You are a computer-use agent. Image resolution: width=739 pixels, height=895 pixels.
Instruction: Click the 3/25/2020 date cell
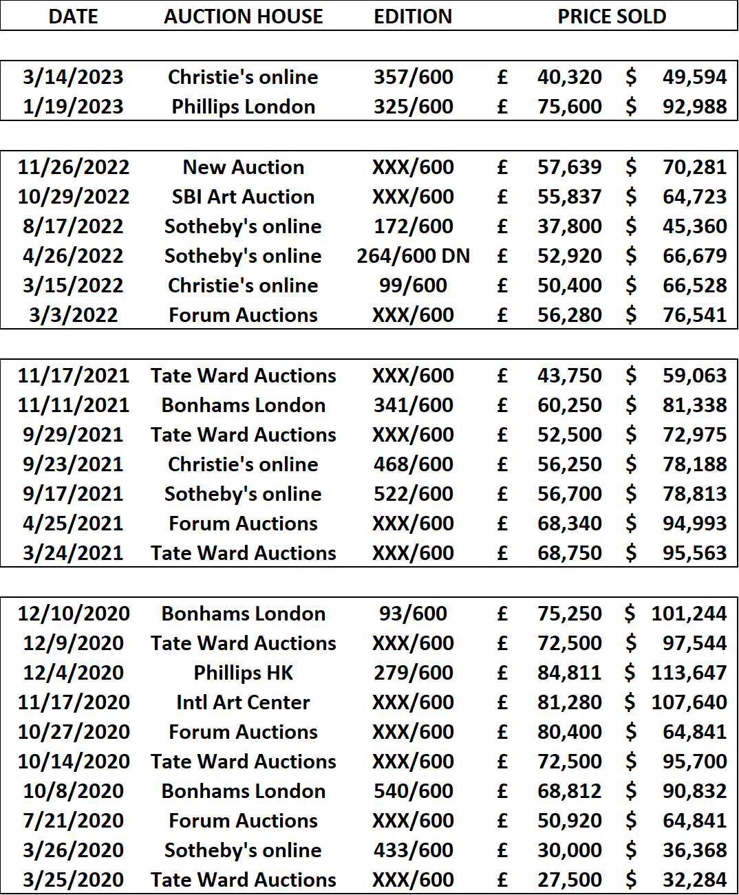click(x=73, y=880)
